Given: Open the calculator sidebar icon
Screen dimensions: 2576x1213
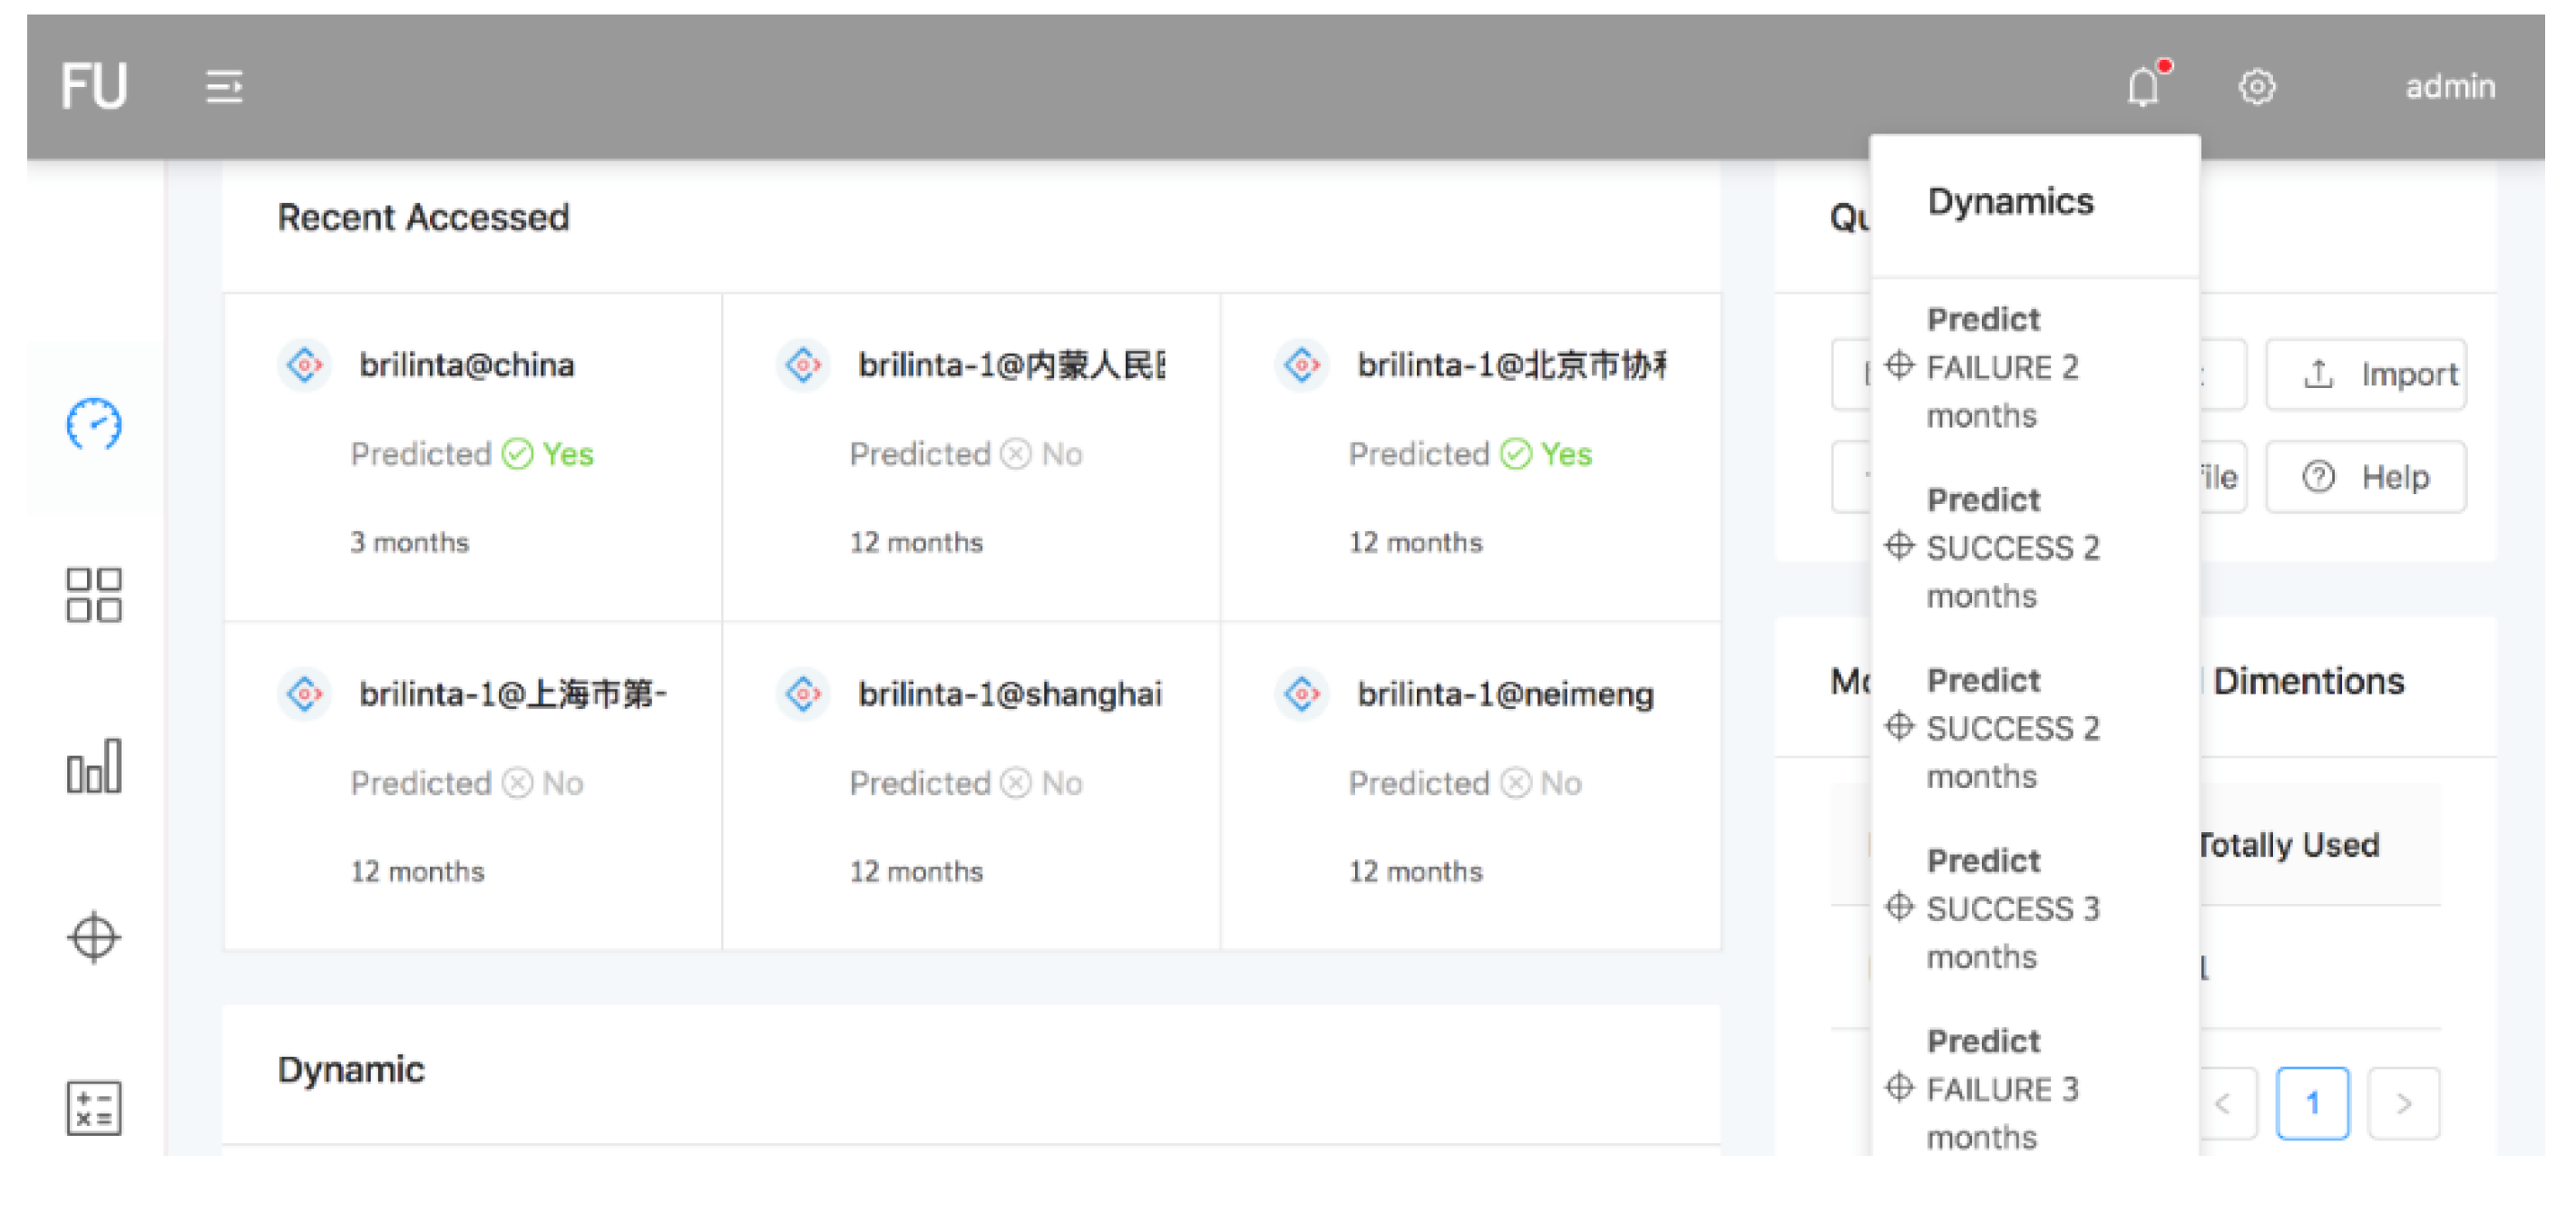Looking at the screenshot, I should (94, 1107).
